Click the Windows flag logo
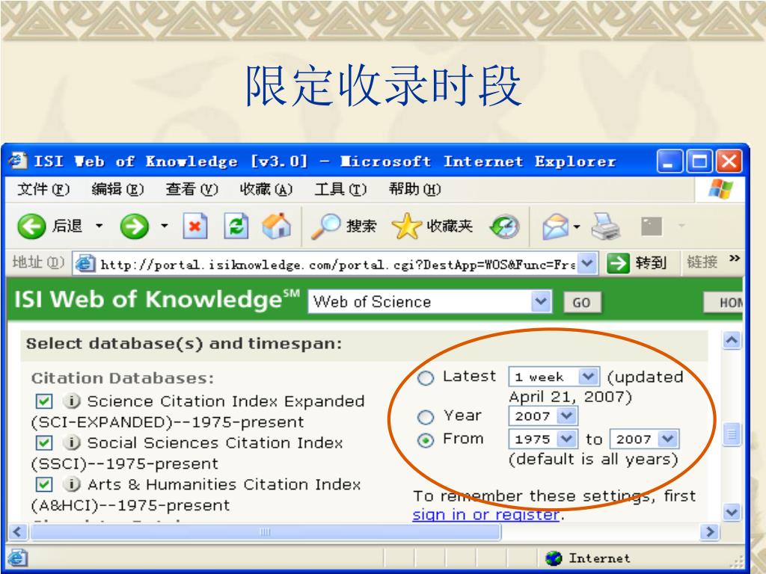Image resolution: width=766 pixels, height=574 pixels. [x=721, y=189]
